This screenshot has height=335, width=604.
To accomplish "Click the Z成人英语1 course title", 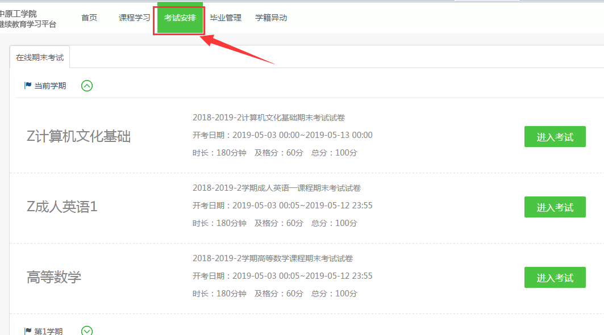I will [62, 207].
